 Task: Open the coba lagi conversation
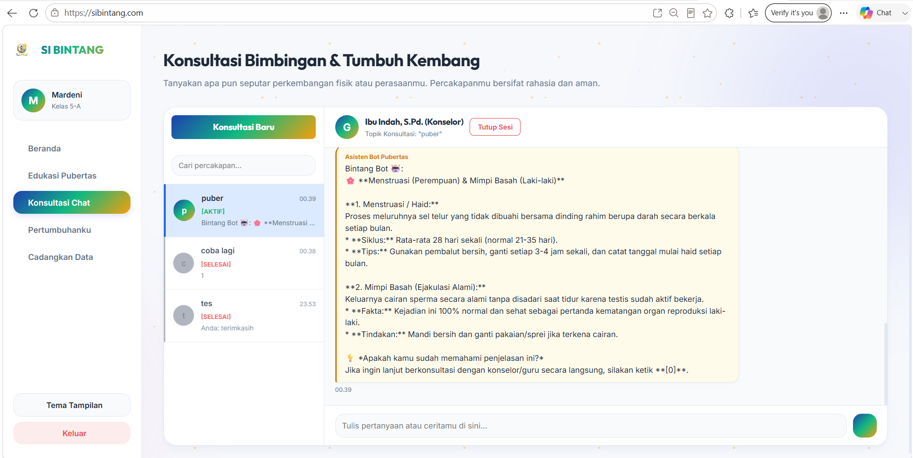[244, 263]
